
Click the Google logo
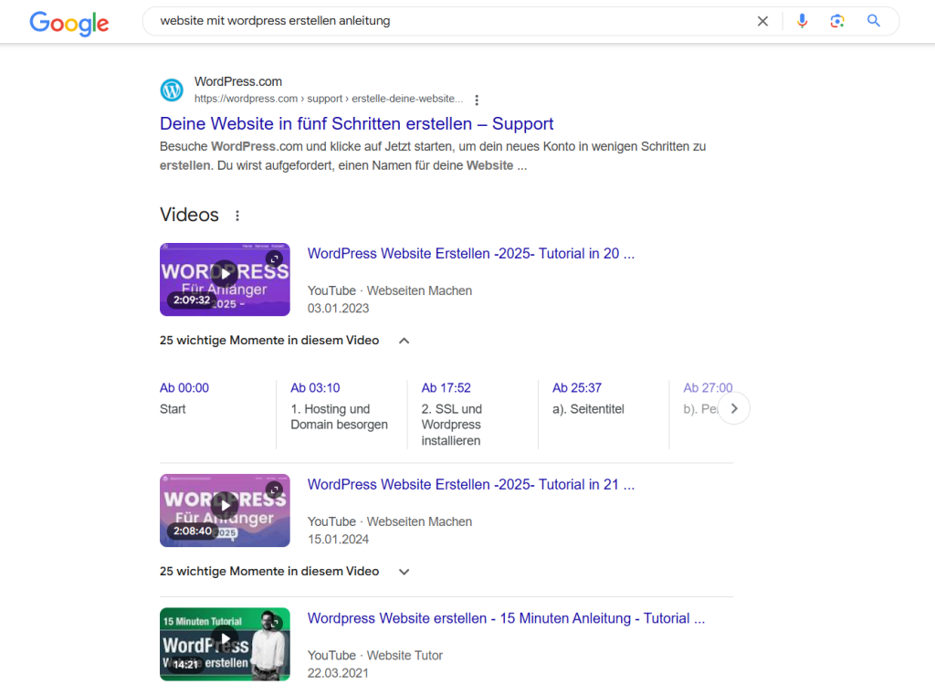click(68, 22)
